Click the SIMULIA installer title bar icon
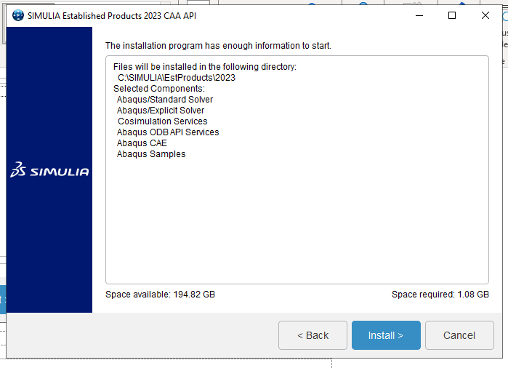 (18, 15)
